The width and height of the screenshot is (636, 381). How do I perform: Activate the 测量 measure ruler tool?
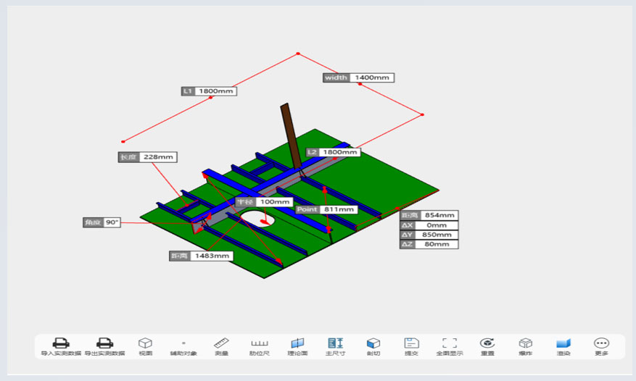(x=222, y=343)
